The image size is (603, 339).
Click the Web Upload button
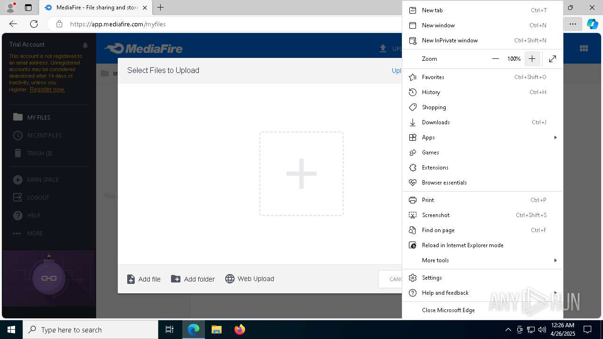pos(250,279)
